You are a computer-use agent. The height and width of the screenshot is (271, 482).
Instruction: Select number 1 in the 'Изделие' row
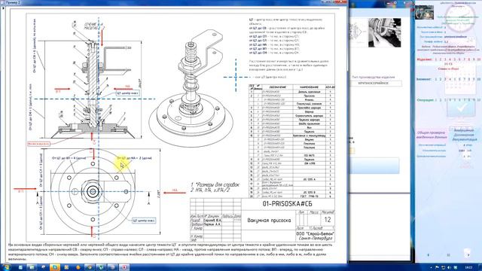click(435, 59)
